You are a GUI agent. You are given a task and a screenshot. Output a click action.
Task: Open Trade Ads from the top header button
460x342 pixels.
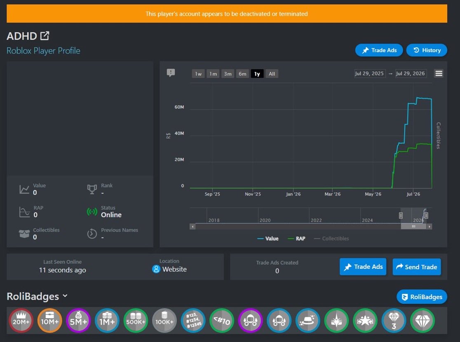tap(379, 50)
